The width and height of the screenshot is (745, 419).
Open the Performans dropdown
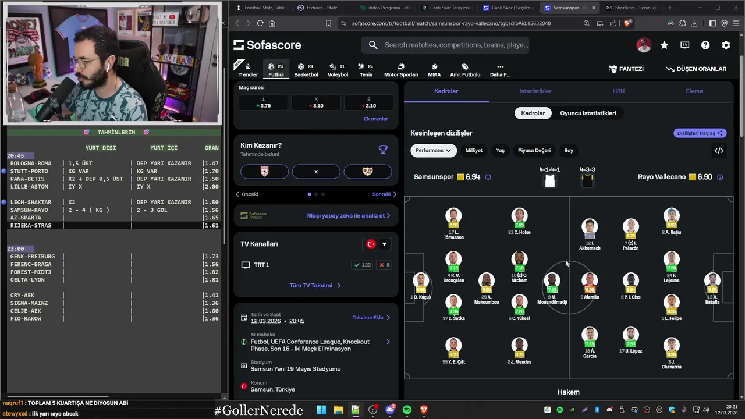pos(434,150)
